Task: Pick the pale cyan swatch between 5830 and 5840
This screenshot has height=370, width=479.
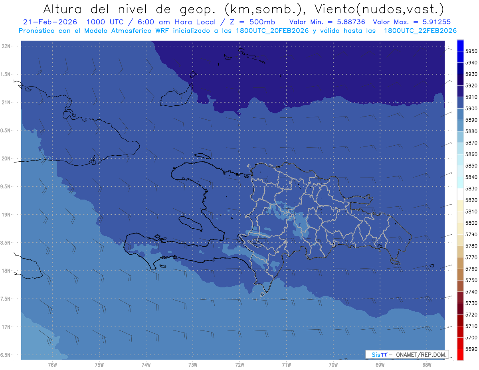Action: [460, 183]
